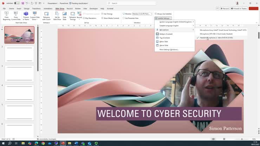Toggle the AutoSave switch
Image resolution: width=260 pixels, height=146 pixels.
pyautogui.click(x=17, y=3)
